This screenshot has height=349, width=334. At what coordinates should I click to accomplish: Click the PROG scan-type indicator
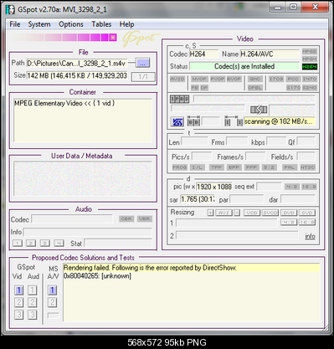[x=179, y=167]
